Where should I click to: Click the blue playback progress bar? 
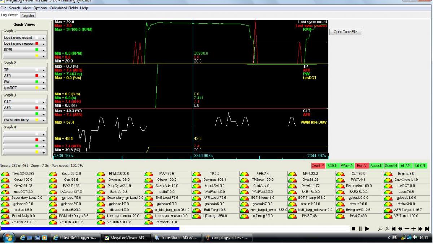click(x=90, y=228)
